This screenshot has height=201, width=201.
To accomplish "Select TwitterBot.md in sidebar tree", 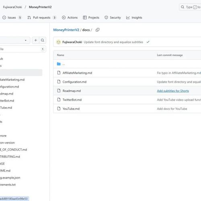I will click(x=7, y=101).
